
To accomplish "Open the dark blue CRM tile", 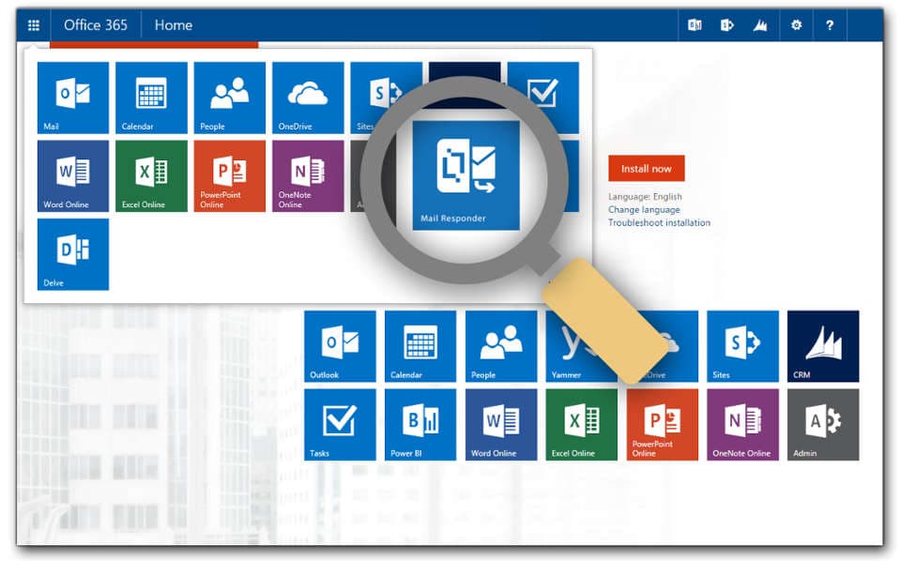I will (823, 346).
